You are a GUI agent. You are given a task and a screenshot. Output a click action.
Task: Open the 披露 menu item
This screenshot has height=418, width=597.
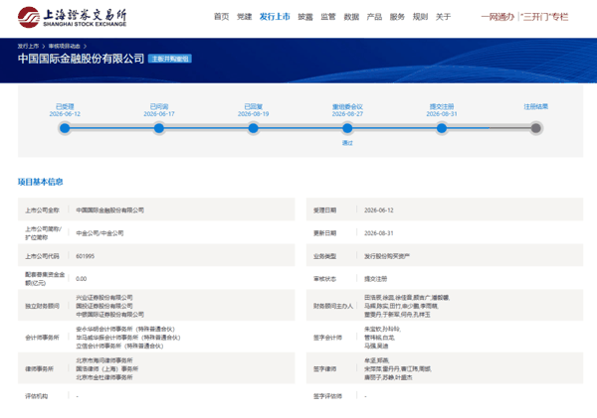click(305, 17)
